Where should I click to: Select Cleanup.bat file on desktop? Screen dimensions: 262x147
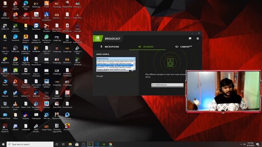[36, 116]
